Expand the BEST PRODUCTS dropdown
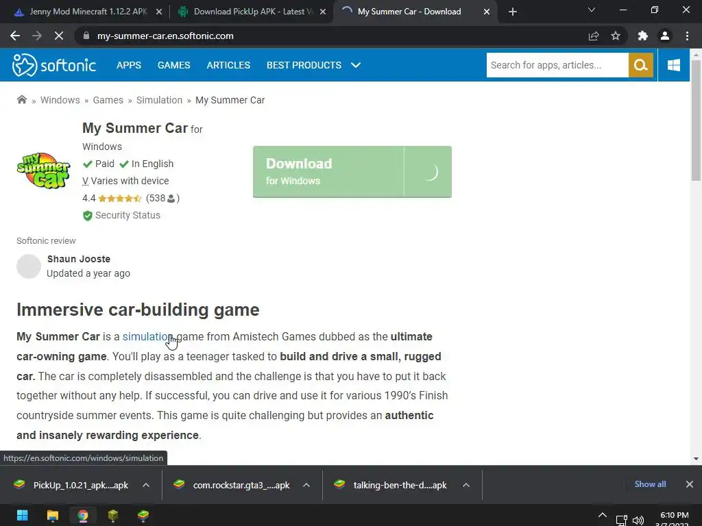Screen dimensions: 702x526 click(313, 65)
